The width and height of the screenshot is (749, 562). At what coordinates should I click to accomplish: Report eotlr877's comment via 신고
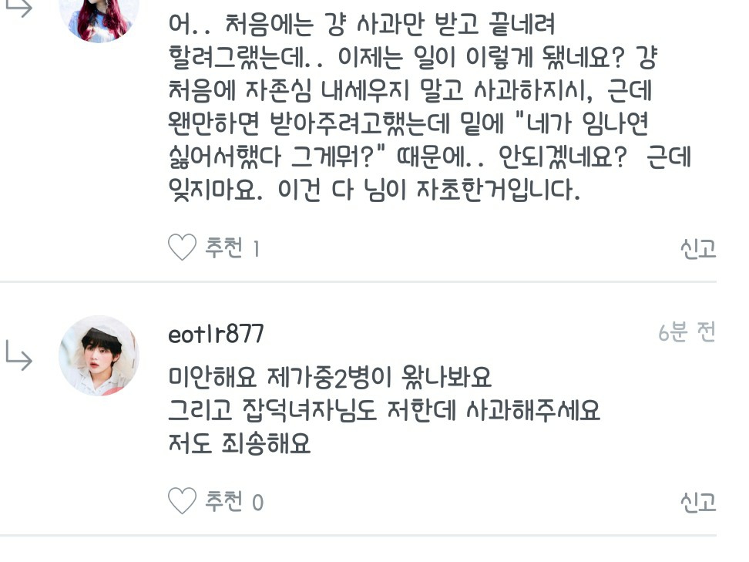click(x=697, y=503)
